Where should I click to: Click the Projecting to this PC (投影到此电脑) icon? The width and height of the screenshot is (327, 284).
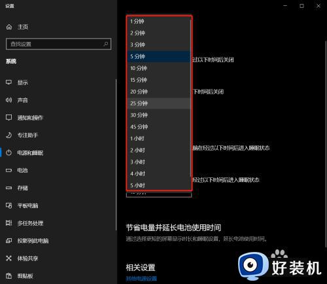click(9, 241)
